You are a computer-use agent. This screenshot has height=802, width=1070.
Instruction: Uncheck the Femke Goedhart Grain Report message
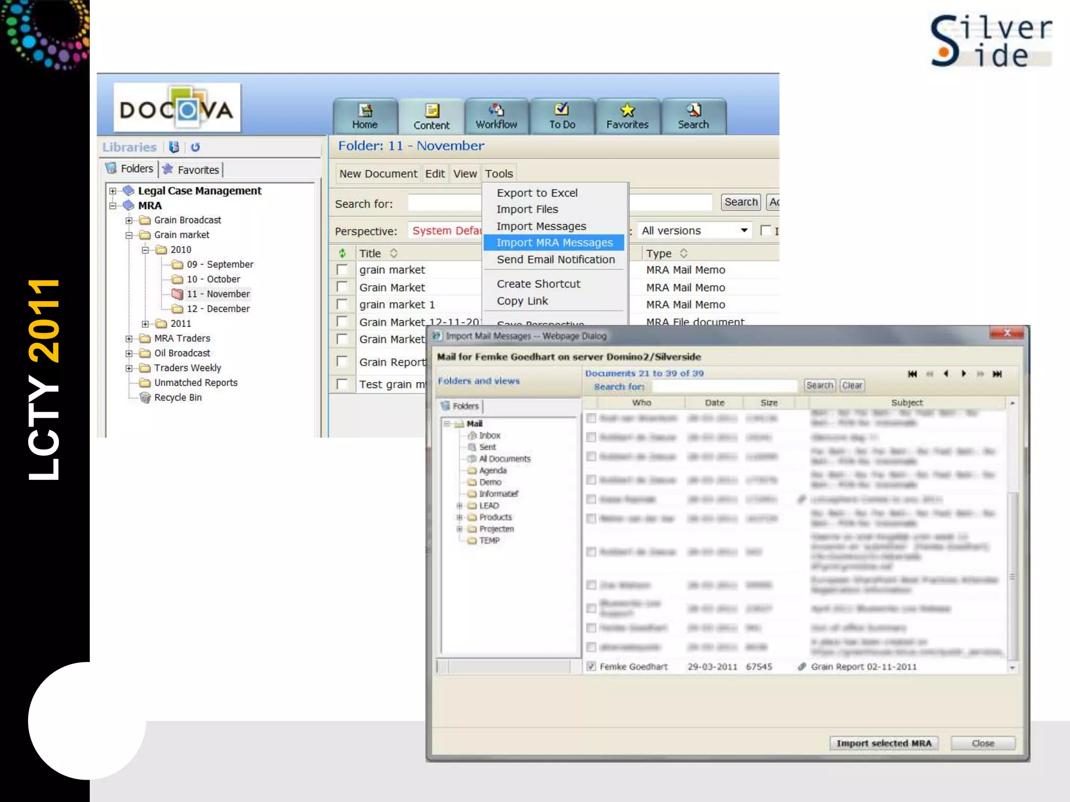591,666
